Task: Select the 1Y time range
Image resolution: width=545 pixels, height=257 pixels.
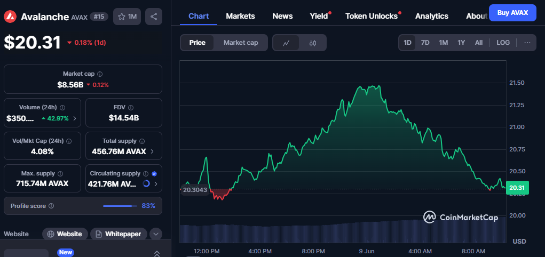Action: tap(461, 43)
